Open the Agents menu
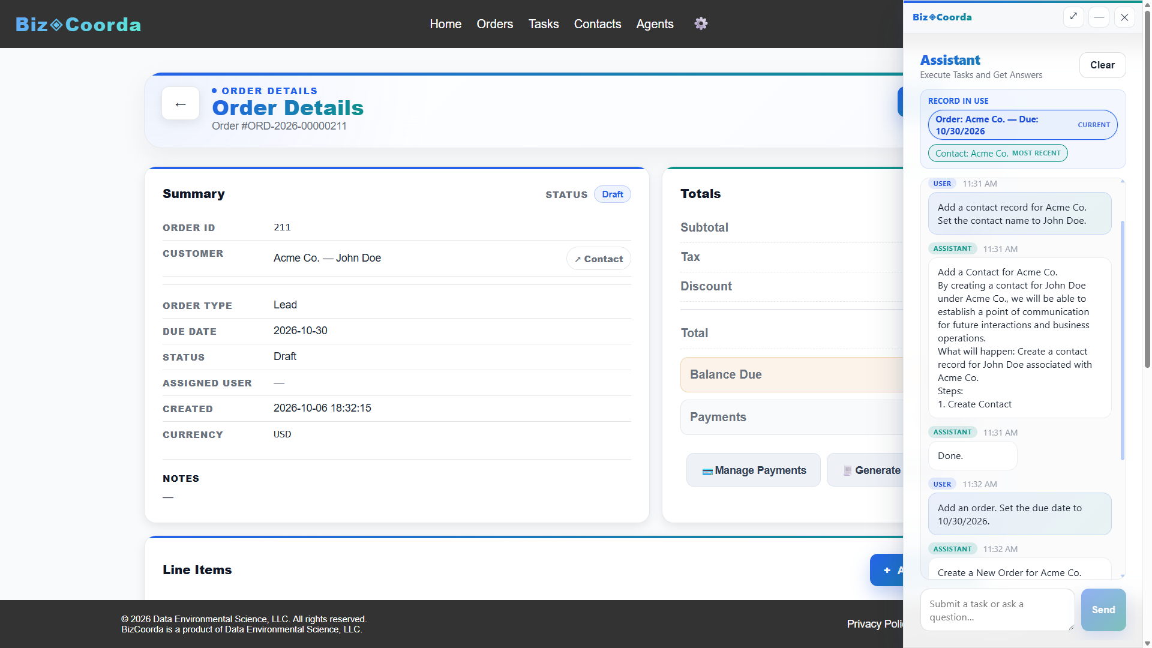Image resolution: width=1152 pixels, height=648 pixels. click(x=655, y=24)
